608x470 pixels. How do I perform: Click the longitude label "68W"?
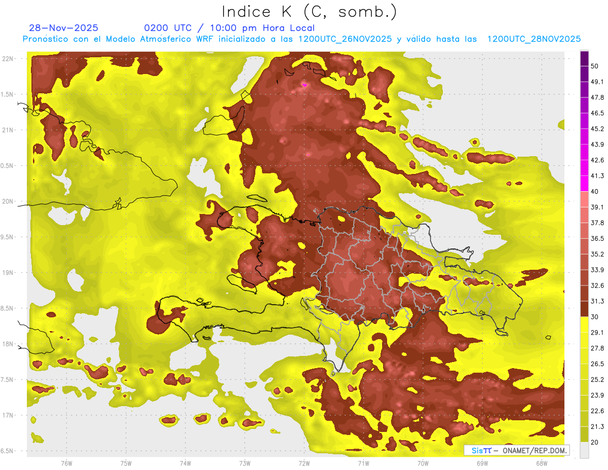point(541,463)
